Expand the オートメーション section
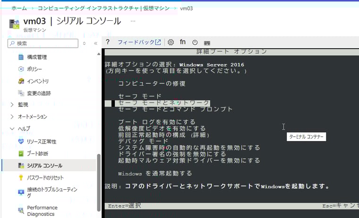This screenshot has width=359, height=218. pyautogui.click(x=12, y=117)
